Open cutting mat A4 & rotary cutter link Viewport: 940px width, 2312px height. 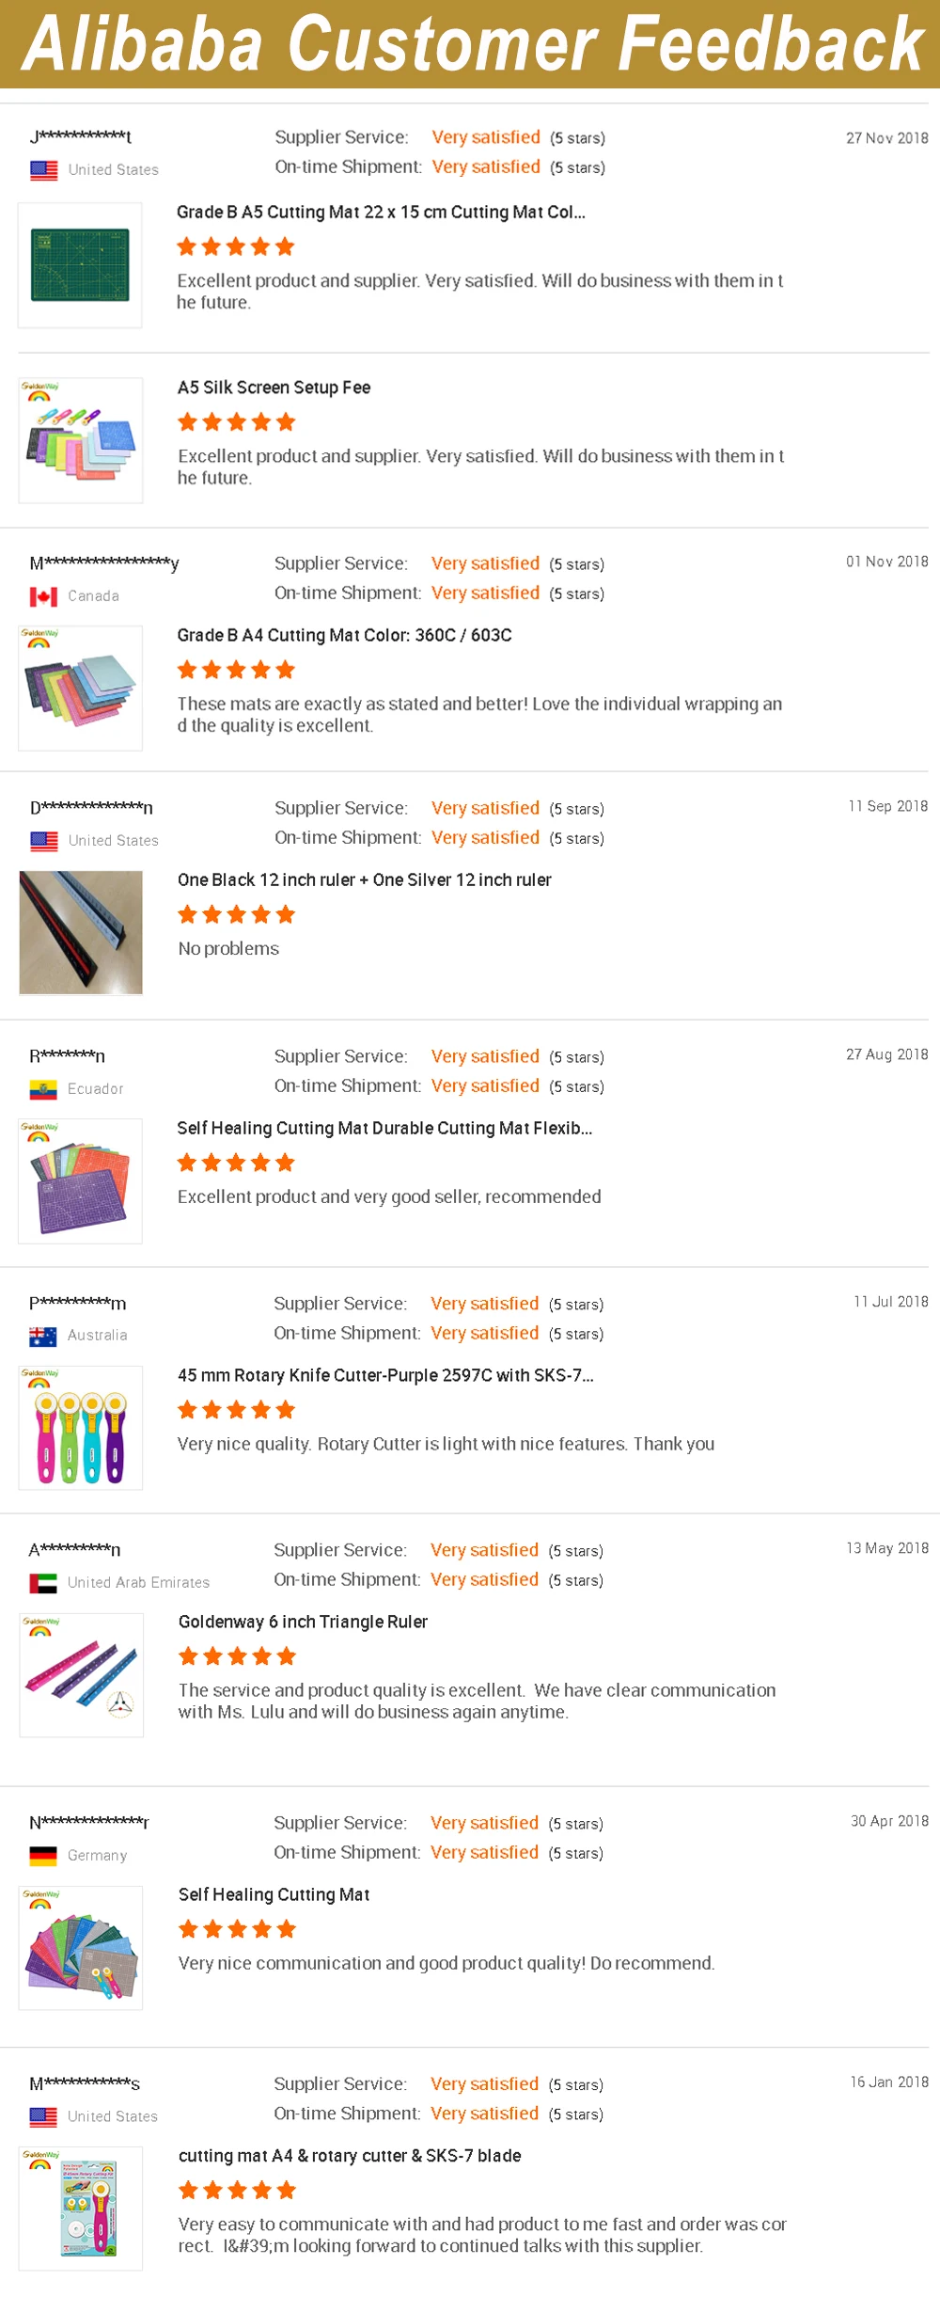[x=350, y=2156]
